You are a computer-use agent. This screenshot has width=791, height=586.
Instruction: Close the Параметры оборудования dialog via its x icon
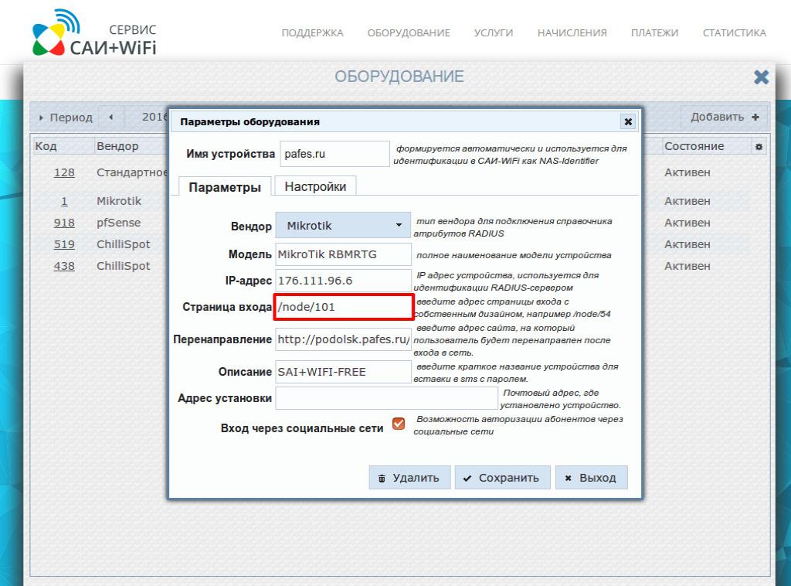(628, 121)
